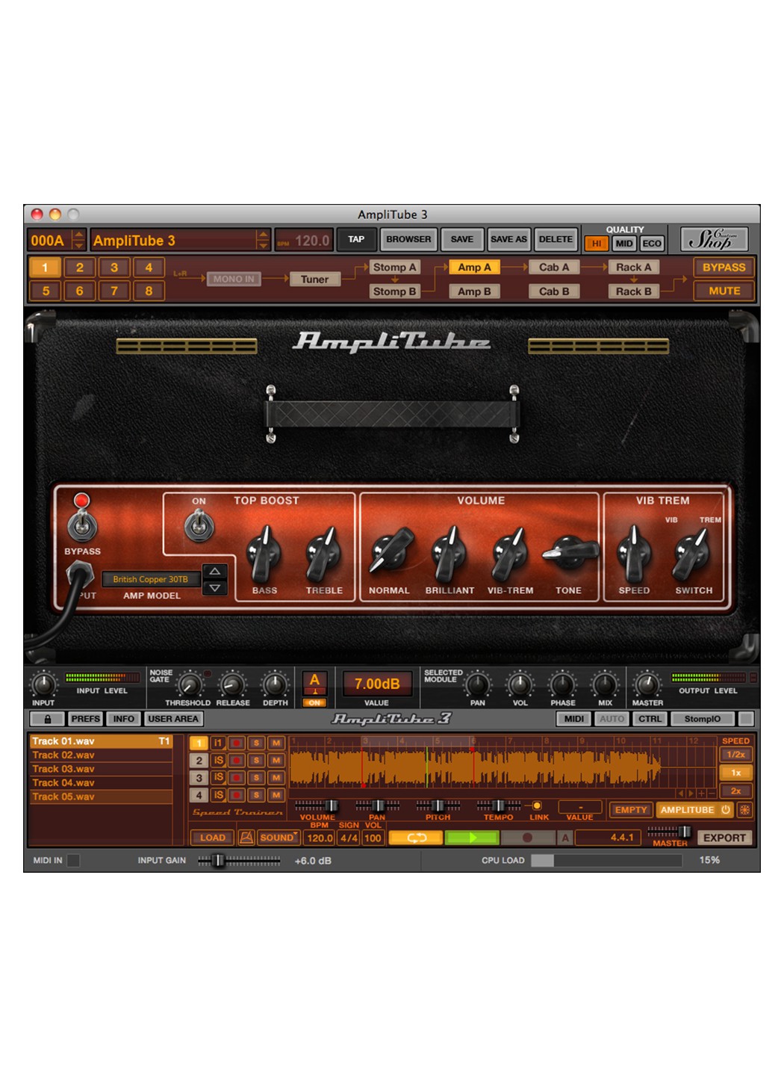Open the British Copper 30TB model dropdown
The width and height of the screenshot is (784, 1076).
pos(151,579)
